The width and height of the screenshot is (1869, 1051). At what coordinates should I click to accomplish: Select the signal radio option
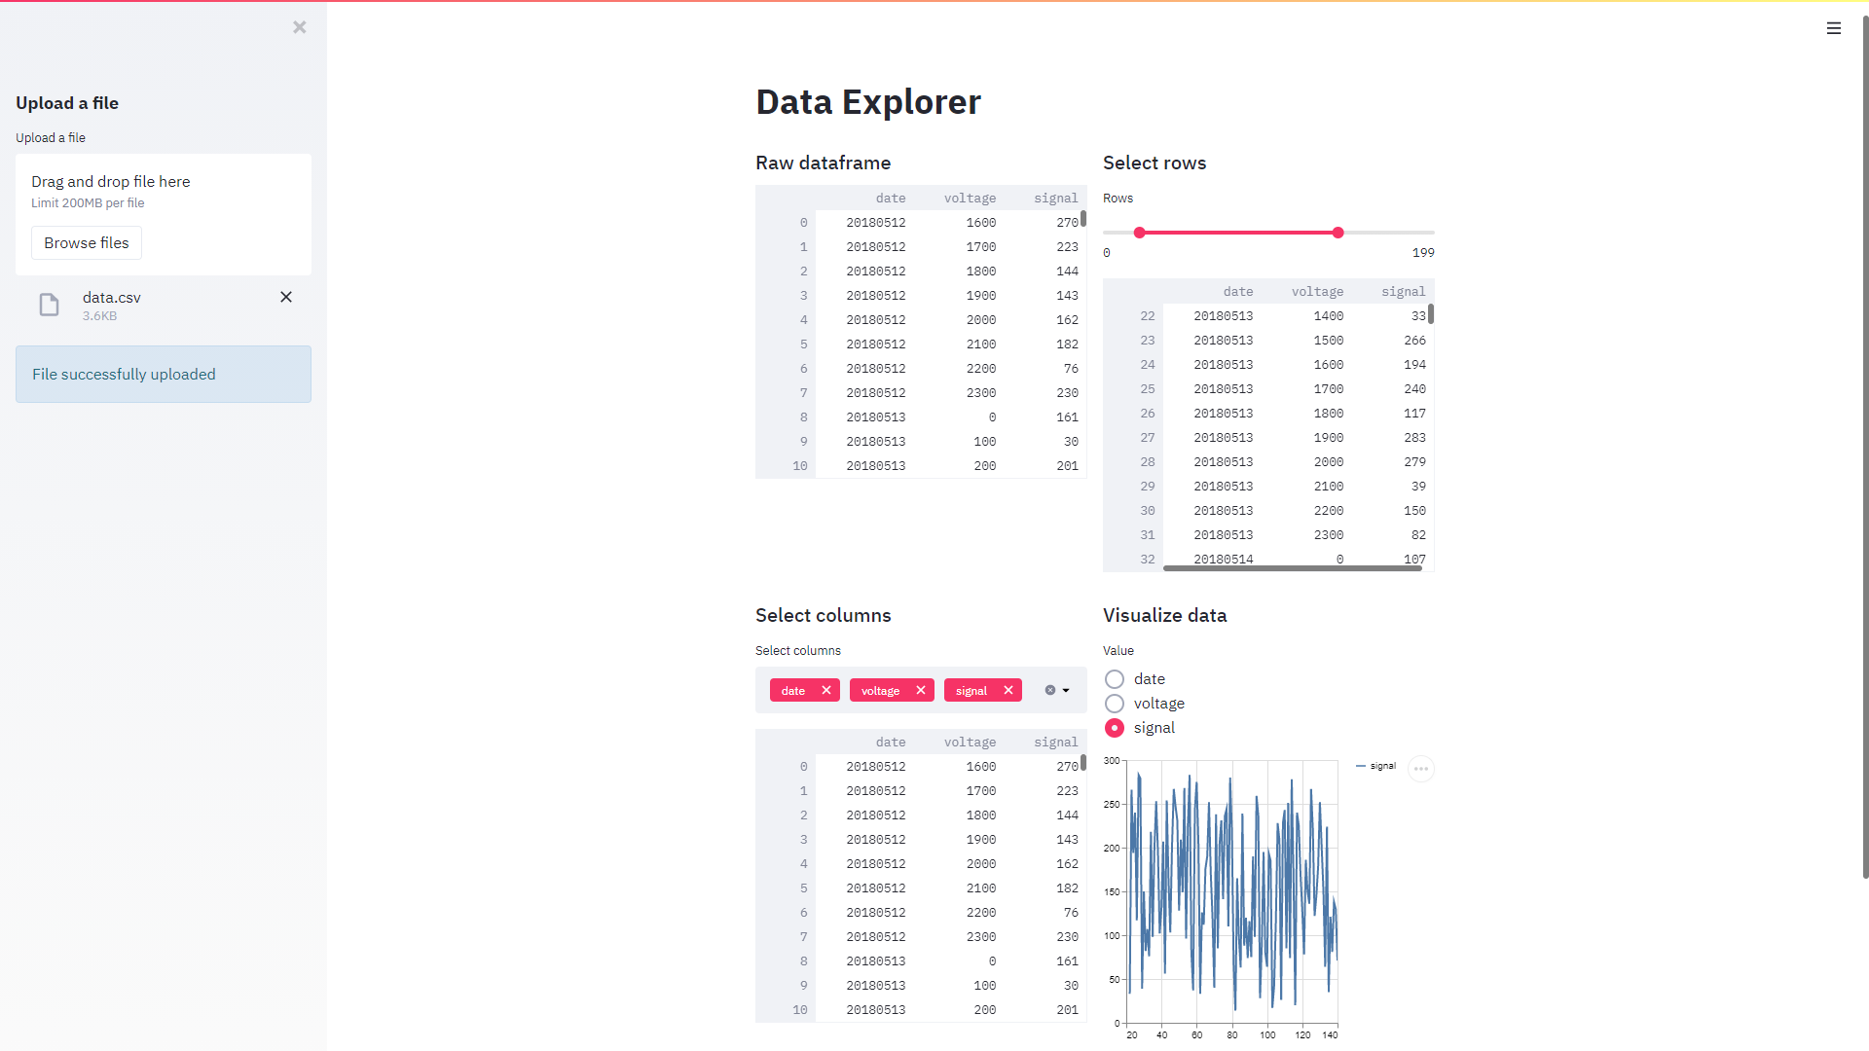point(1115,728)
